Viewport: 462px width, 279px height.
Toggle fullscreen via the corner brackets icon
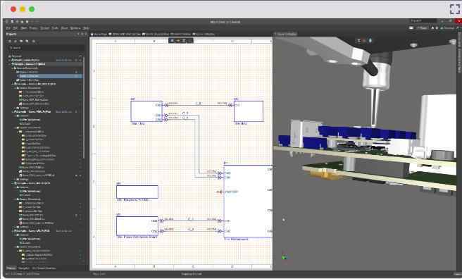(455, 9)
